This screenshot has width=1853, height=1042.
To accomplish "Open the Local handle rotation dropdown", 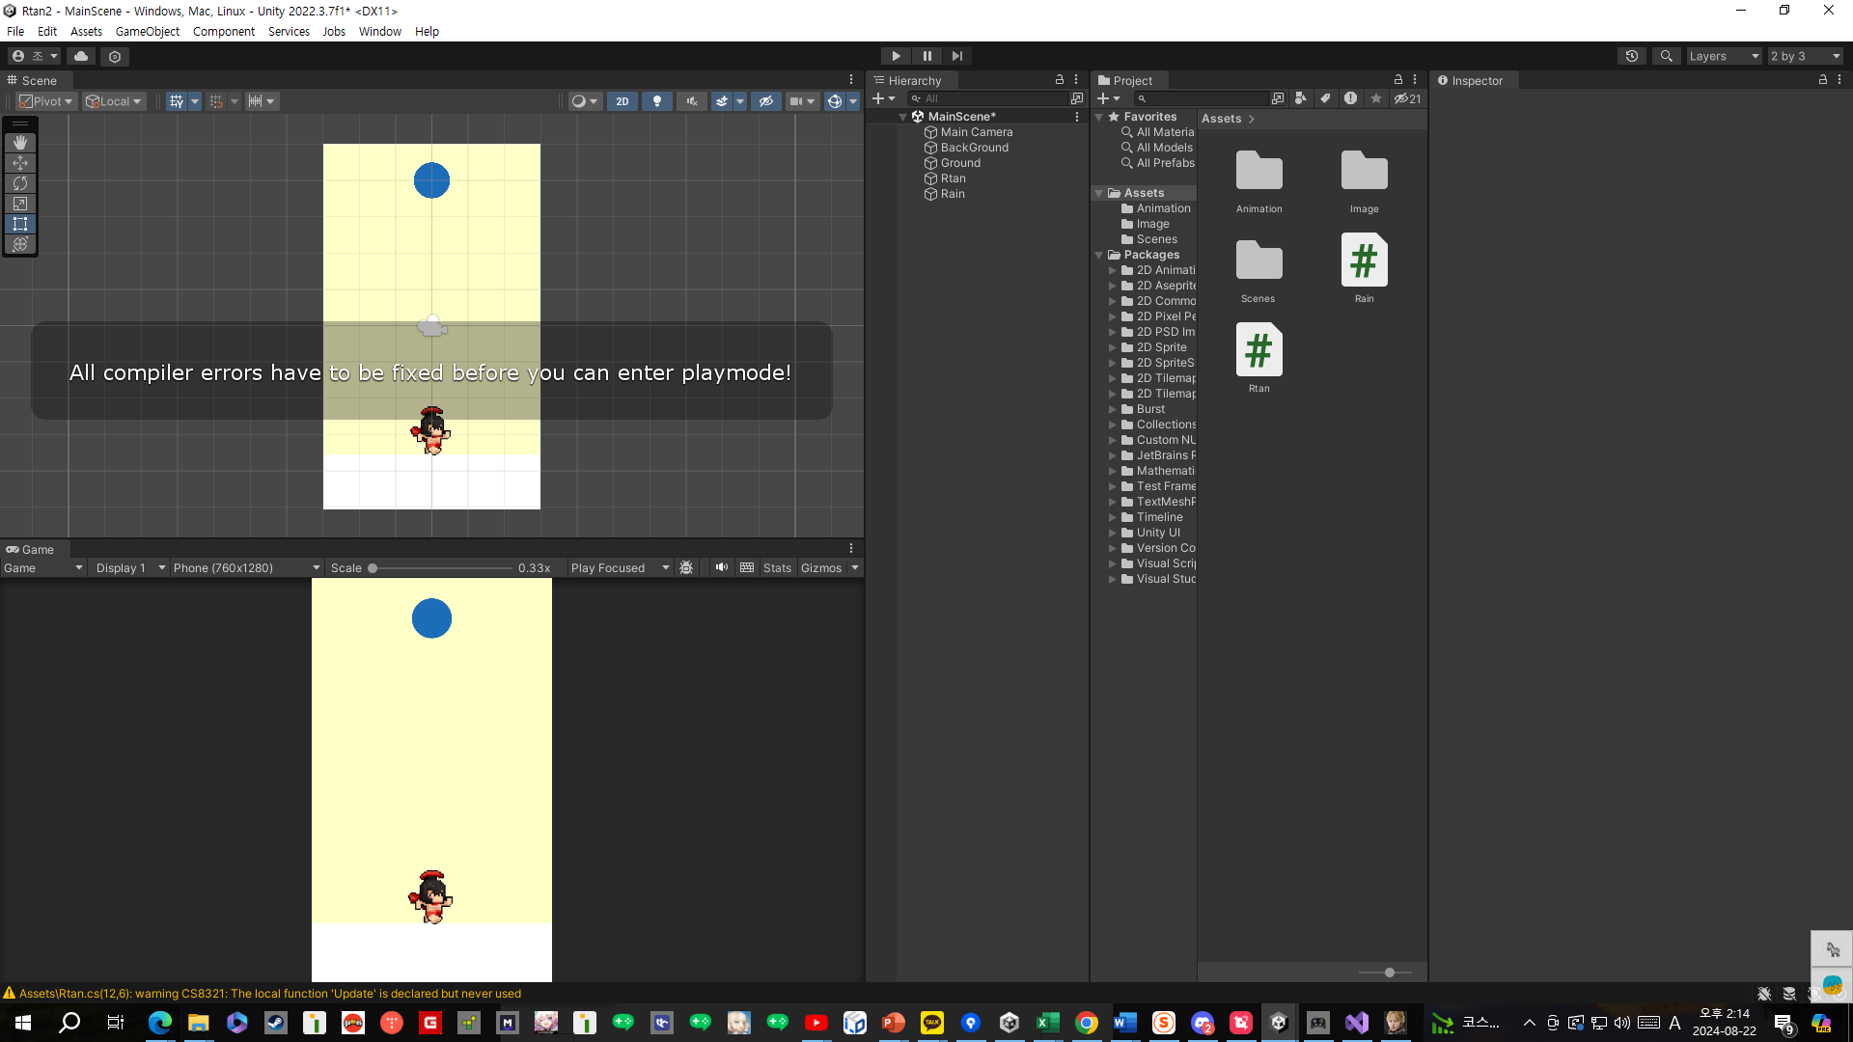I will (114, 101).
